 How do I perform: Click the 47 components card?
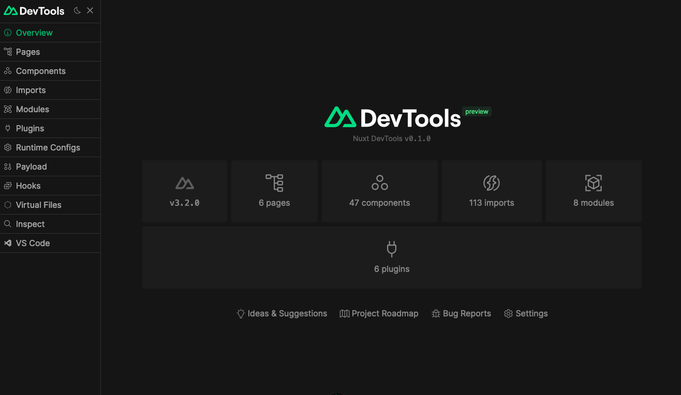(x=379, y=191)
